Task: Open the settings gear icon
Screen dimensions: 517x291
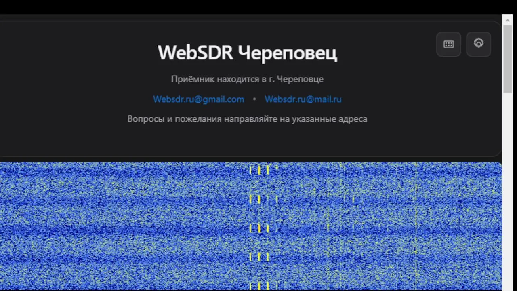Action: 479,44
